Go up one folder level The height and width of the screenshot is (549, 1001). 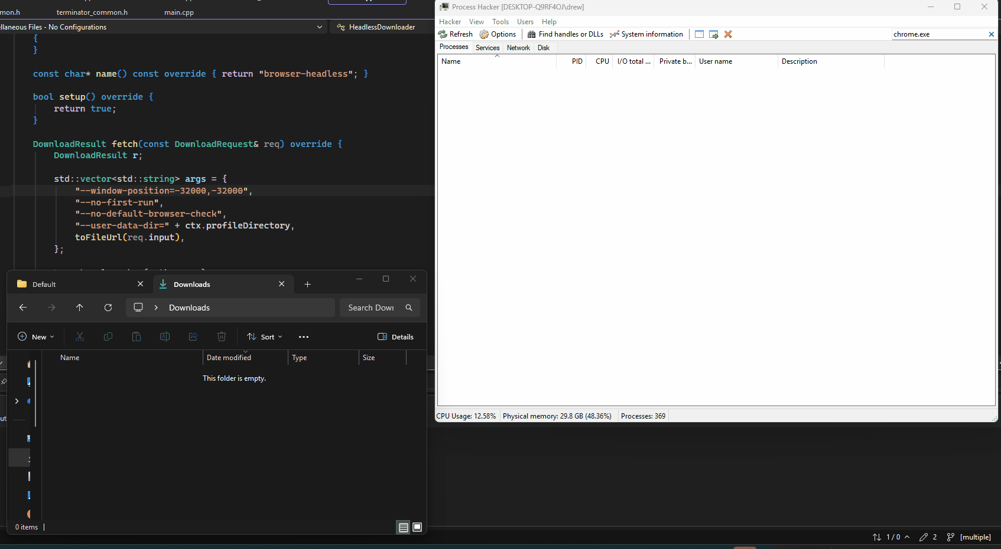click(80, 308)
